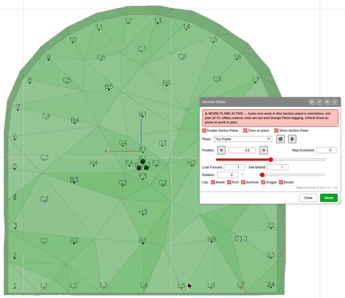Screen dimensions: 345x298
Task: Select hole point labeled G2
Action: (163, 185)
